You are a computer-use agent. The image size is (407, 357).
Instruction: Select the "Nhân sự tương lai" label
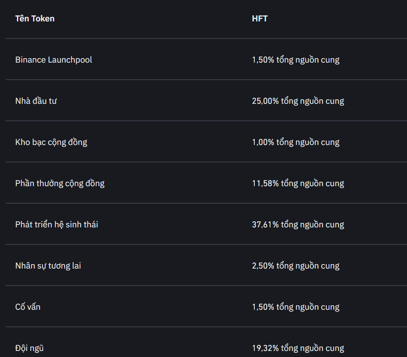coord(48,266)
